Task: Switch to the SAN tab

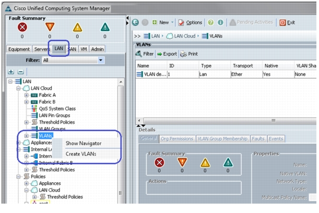Action: point(72,49)
